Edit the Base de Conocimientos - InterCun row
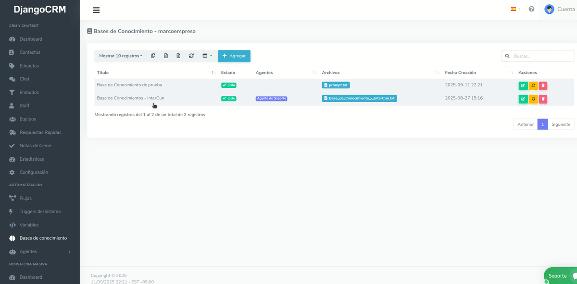Screen dimensions: 577x284 (x=523, y=99)
